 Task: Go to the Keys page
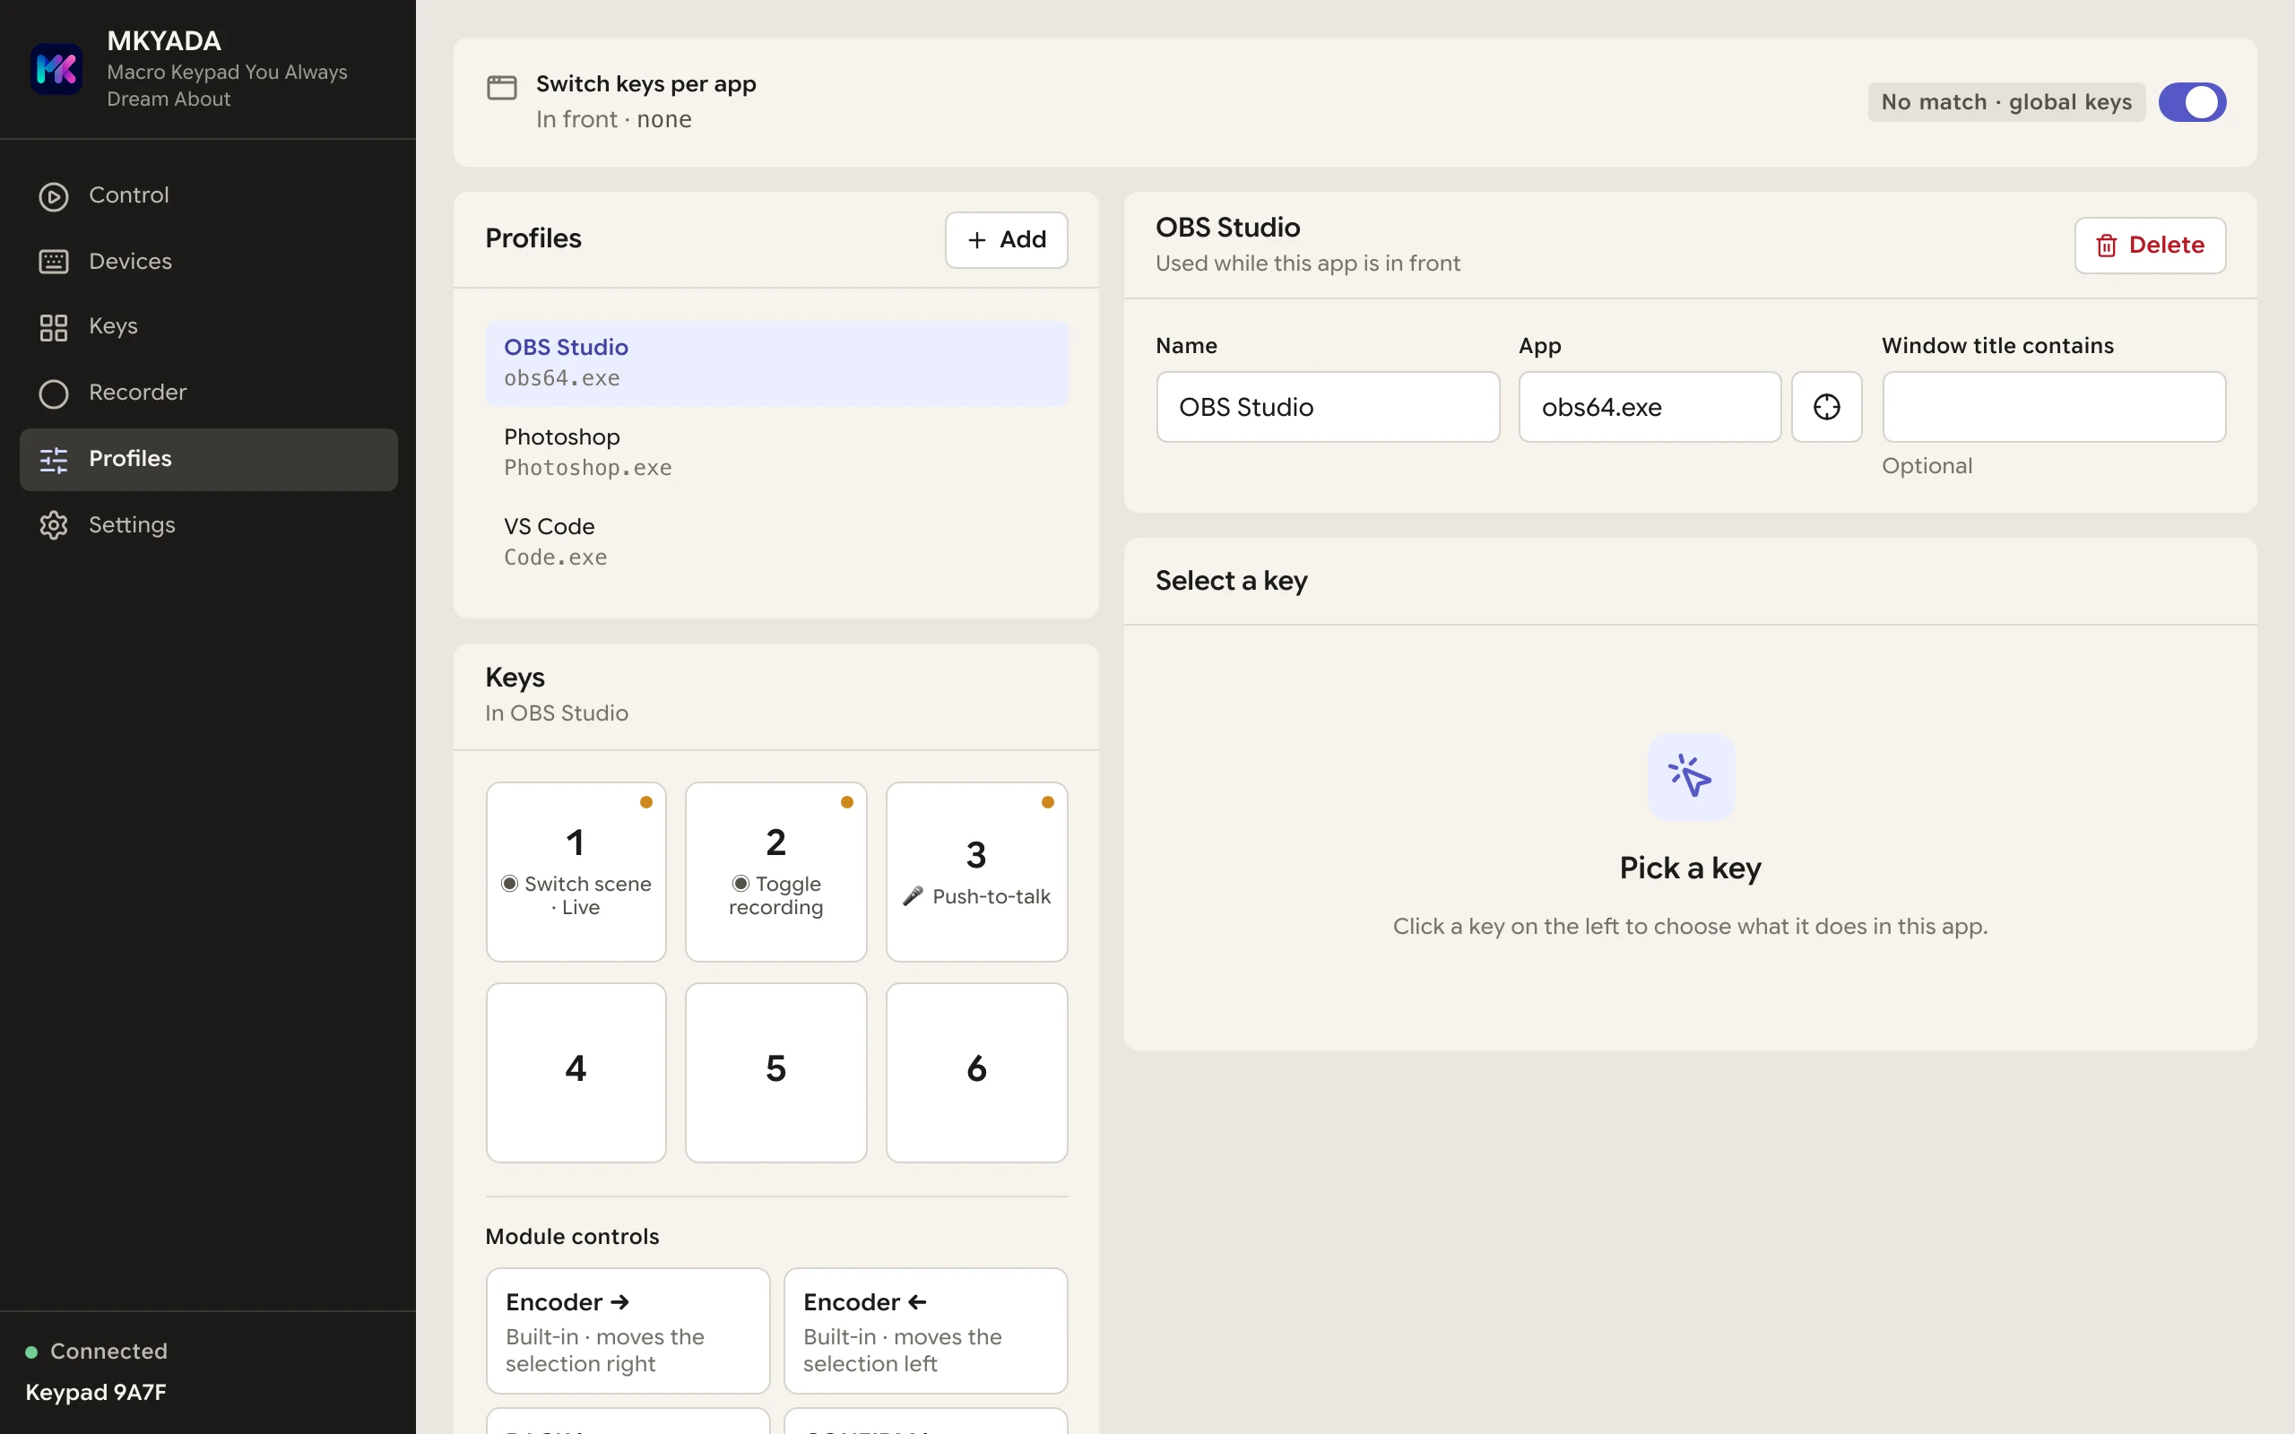coord(209,327)
